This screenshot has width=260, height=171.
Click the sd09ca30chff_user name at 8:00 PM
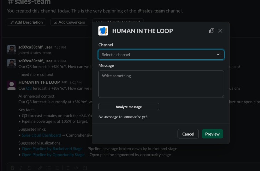coord(35,61)
